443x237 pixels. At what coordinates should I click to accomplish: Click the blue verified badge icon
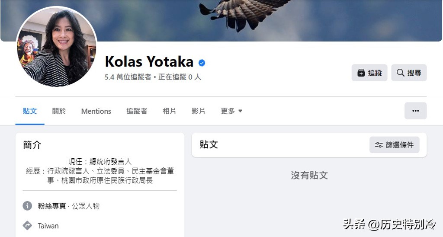pyautogui.click(x=202, y=63)
